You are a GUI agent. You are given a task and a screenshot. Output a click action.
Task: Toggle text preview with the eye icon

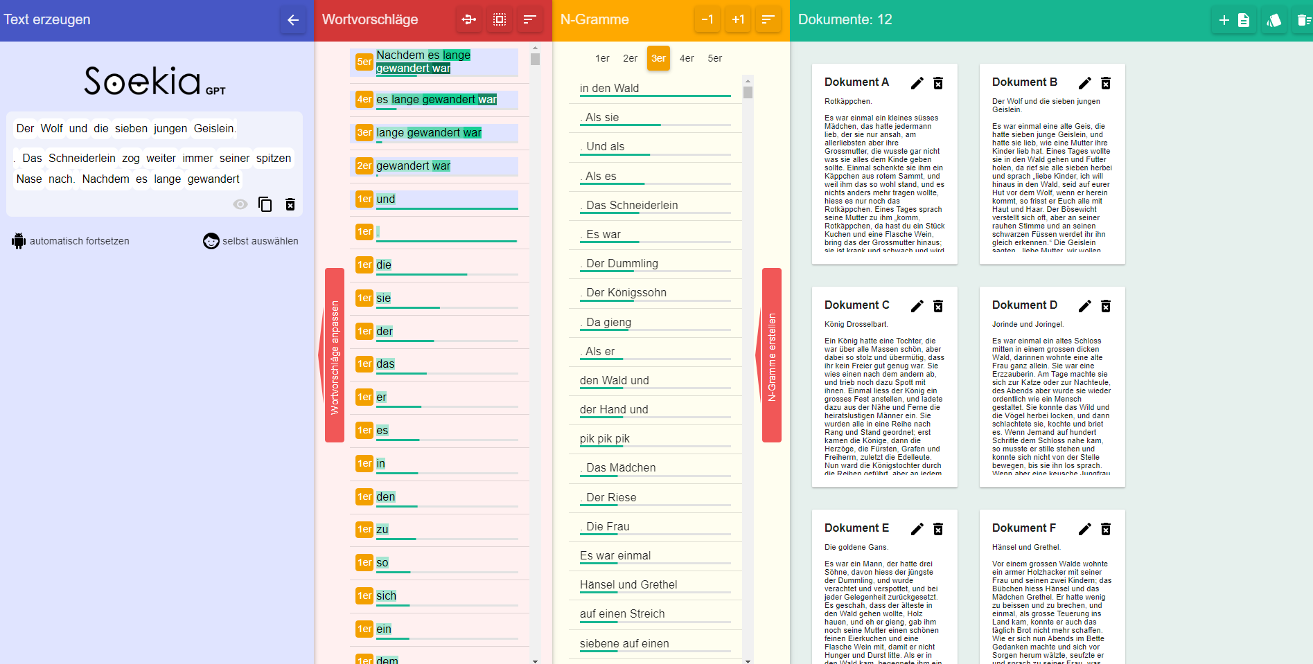click(x=240, y=204)
